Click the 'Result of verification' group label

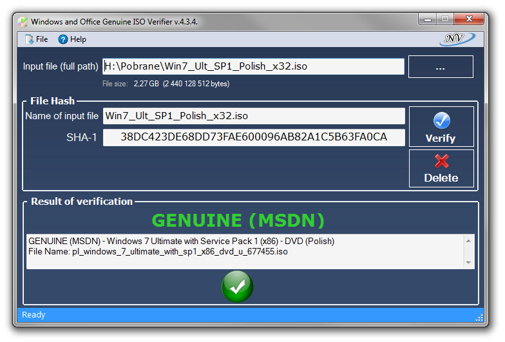click(x=82, y=201)
